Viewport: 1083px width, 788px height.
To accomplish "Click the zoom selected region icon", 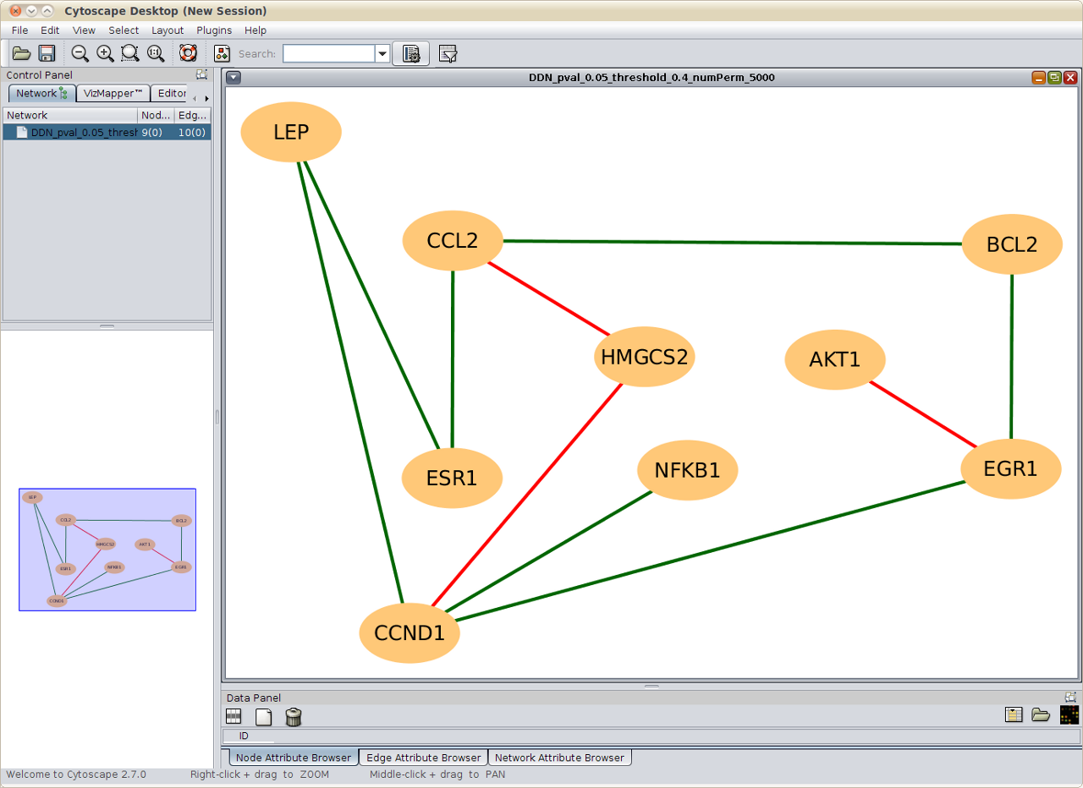I will [130, 53].
